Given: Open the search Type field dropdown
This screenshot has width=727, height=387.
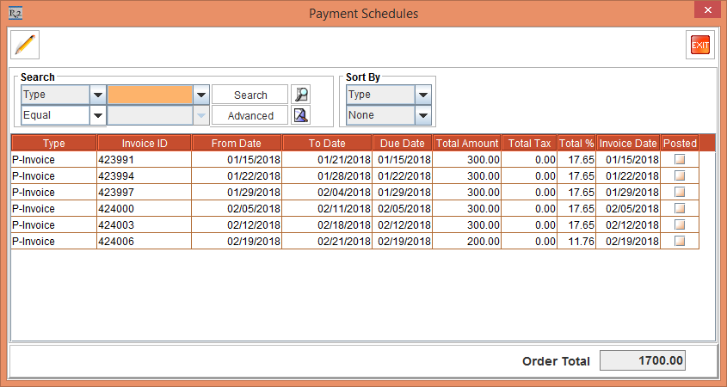Looking at the screenshot, I should coord(97,95).
